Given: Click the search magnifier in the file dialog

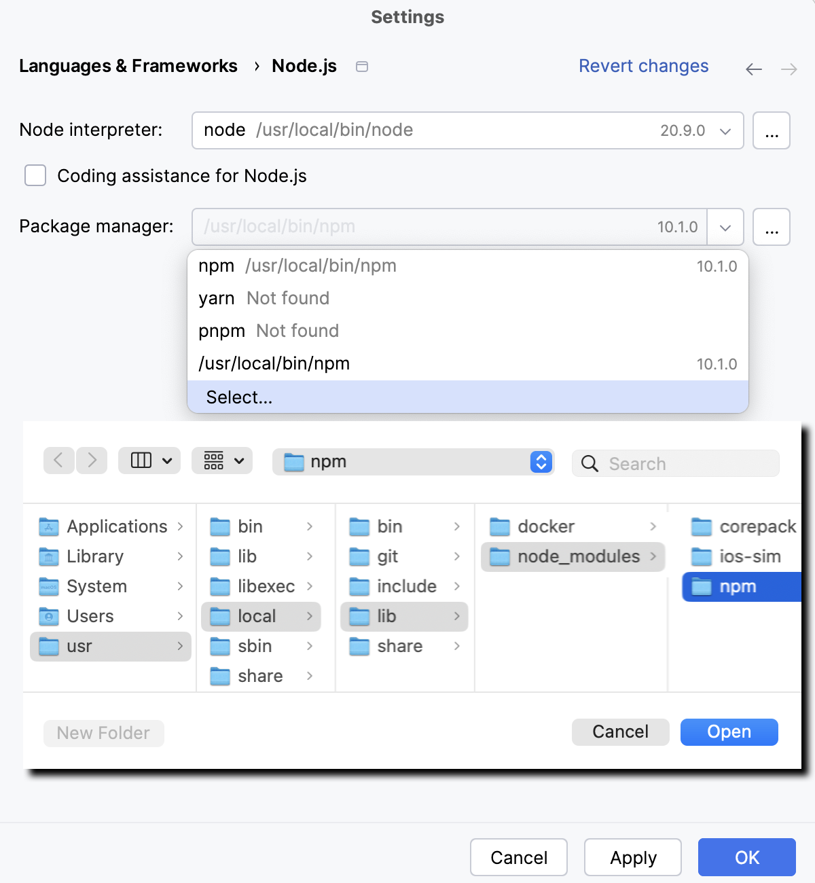Looking at the screenshot, I should 589,463.
